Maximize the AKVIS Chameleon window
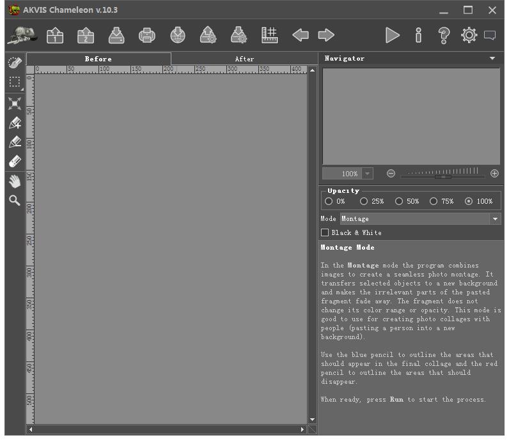The width and height of the screenshot is (509, 440). 468,10
